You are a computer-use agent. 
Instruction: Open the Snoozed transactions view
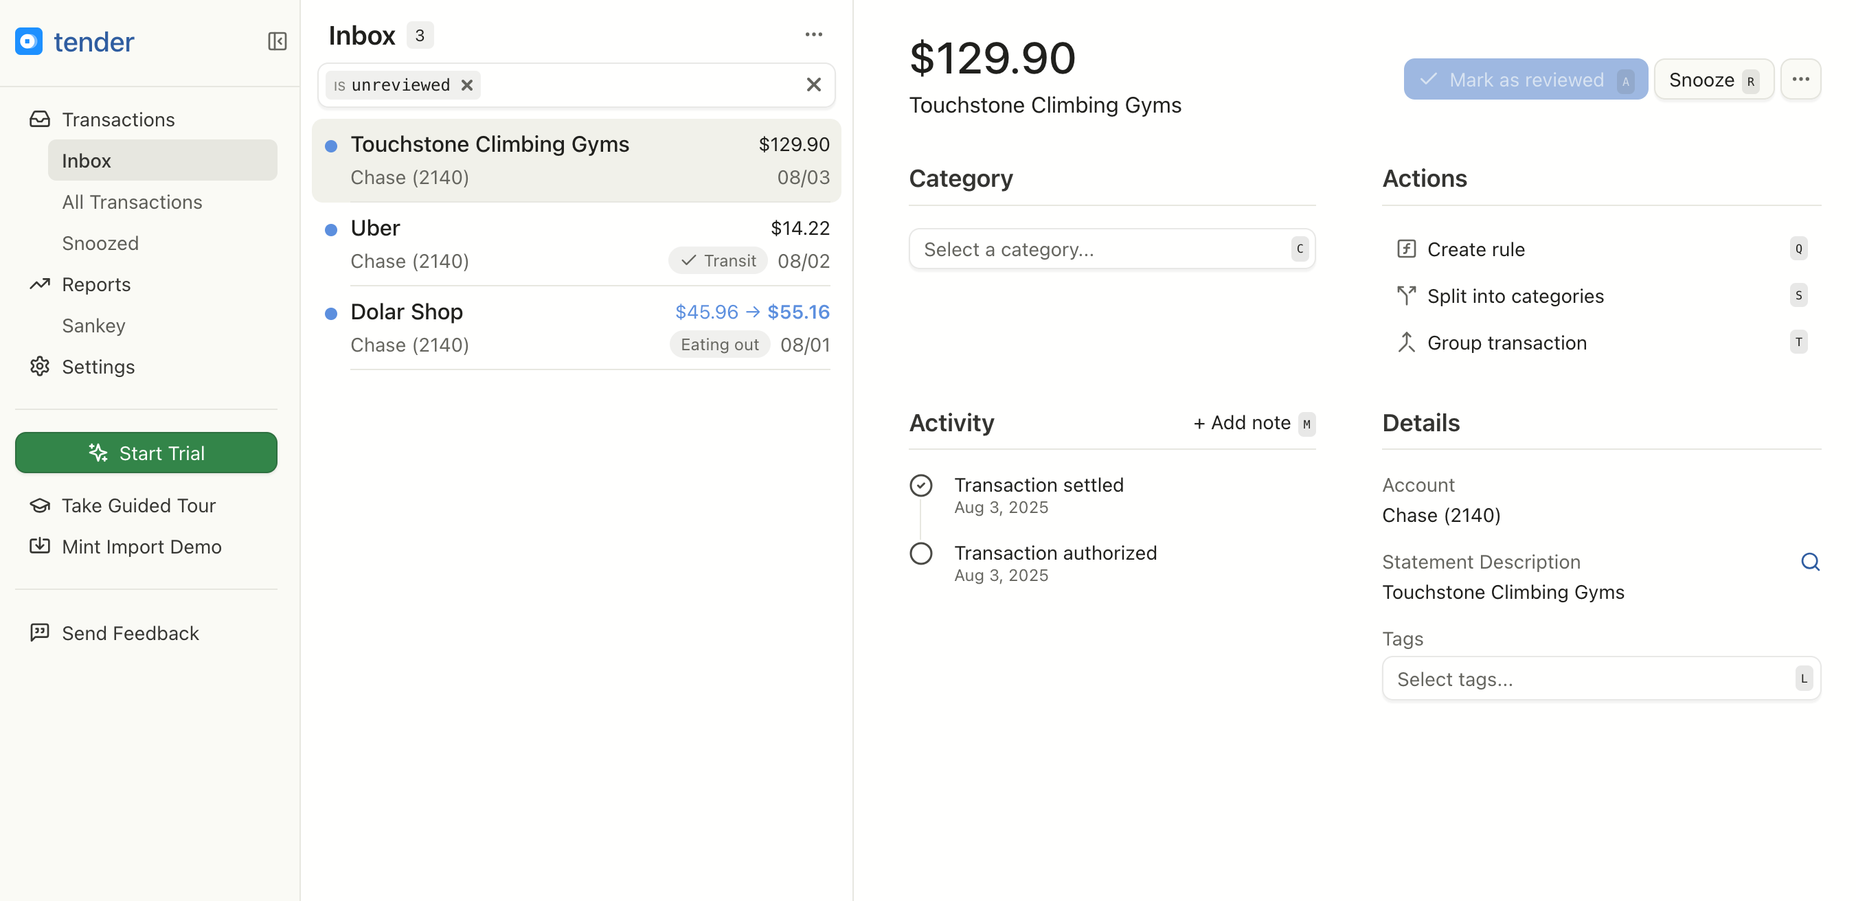pyautogui.click(x=100, y=243)
